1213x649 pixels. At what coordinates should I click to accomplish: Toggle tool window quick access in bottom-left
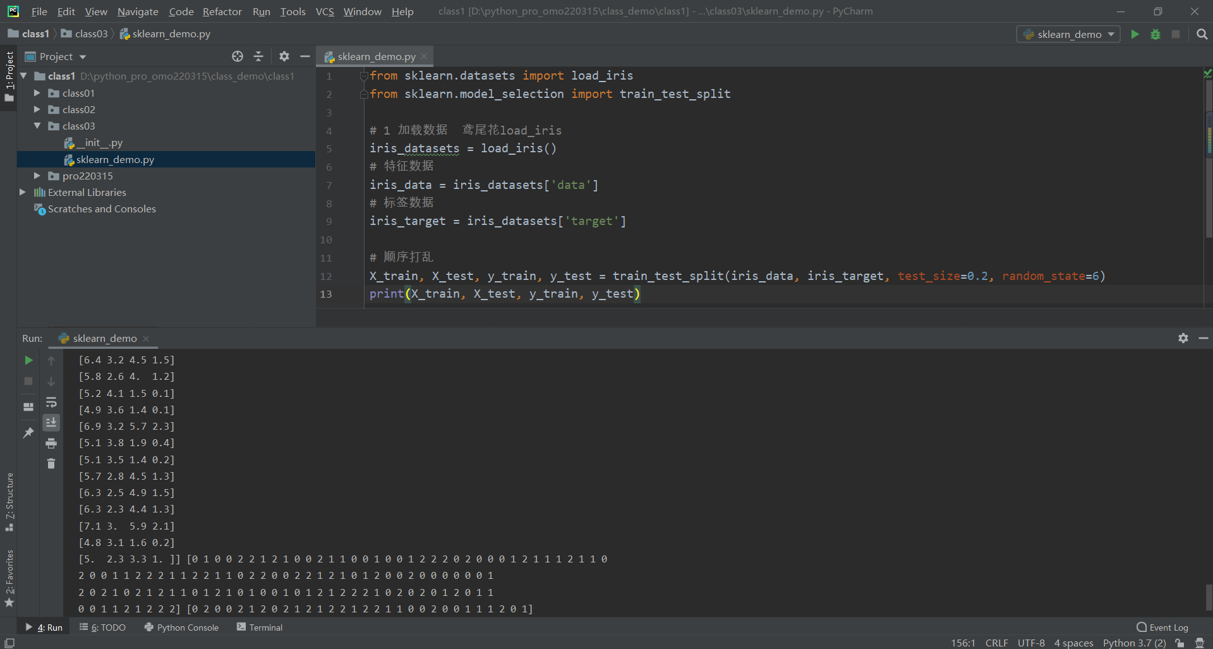pos(9,643)
